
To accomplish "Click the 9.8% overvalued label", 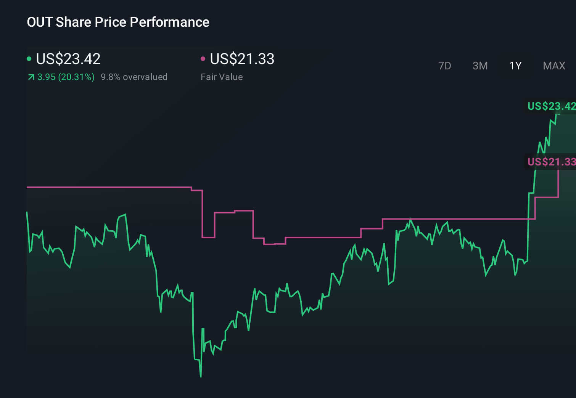I will (134, 77).
